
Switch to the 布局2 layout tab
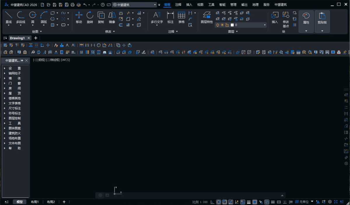pos(51,202)
